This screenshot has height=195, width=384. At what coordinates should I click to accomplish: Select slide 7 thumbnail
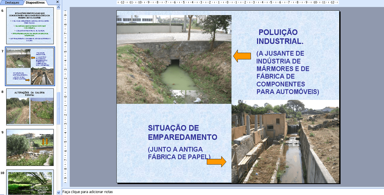30,66
